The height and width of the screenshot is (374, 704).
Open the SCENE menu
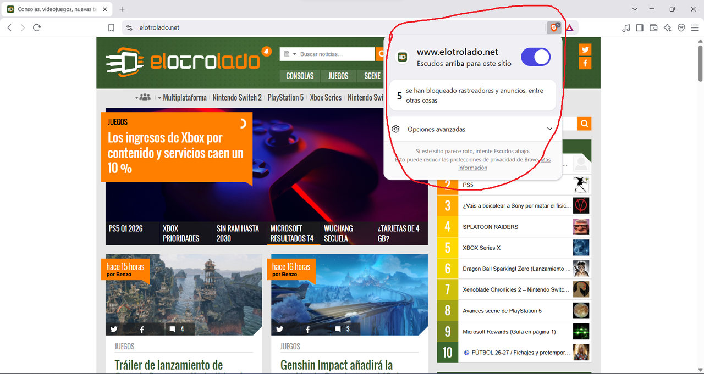pos(372,76)
